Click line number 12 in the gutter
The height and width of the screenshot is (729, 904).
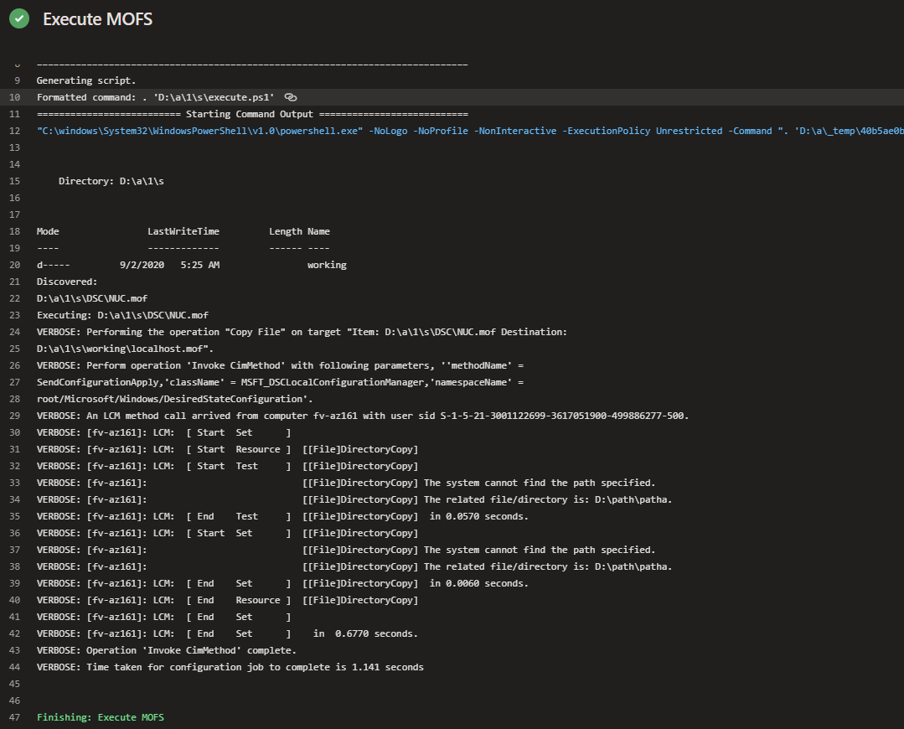pyautogui.click(x=15, y=131)
